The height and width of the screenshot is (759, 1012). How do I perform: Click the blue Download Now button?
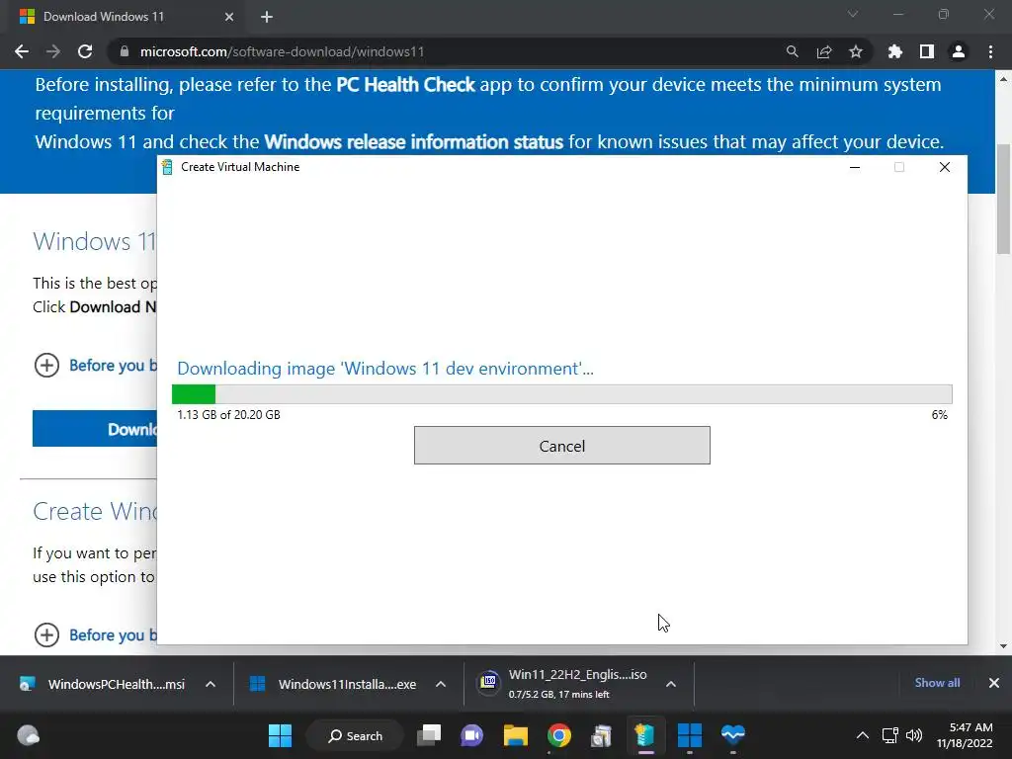[x=95, y=429]
